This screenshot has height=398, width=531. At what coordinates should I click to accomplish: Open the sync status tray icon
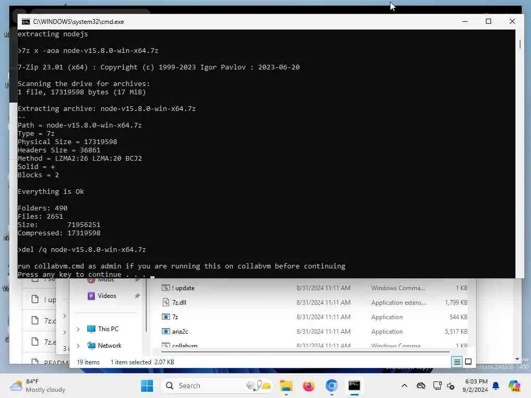coord(451,386)
